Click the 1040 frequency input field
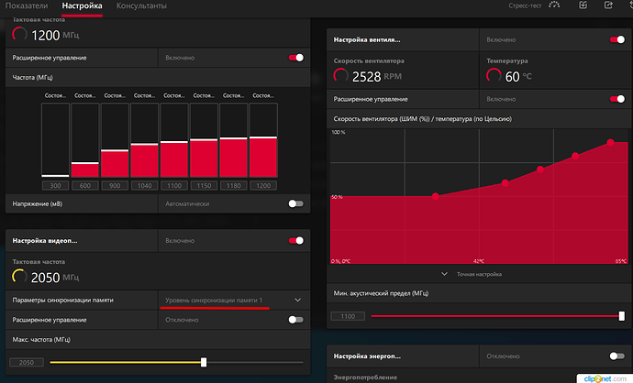Viewport: 633px width, 383px height. tap(145, 185)
